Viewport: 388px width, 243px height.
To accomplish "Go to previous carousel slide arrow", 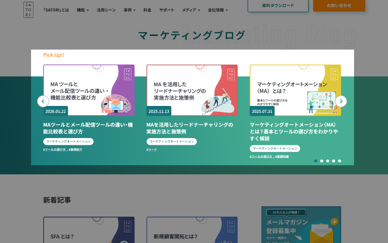I will 43,101.
